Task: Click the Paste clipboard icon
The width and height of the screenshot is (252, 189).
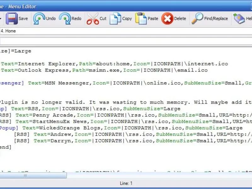Action: (141, 19)
